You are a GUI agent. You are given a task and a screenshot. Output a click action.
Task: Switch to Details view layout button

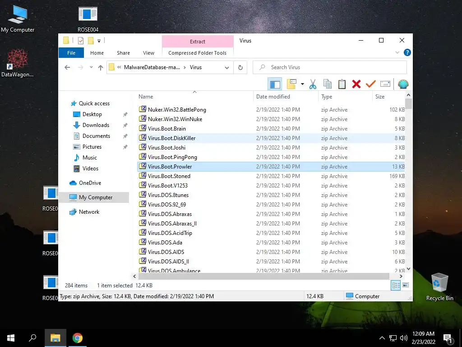[x=396, y=285]
